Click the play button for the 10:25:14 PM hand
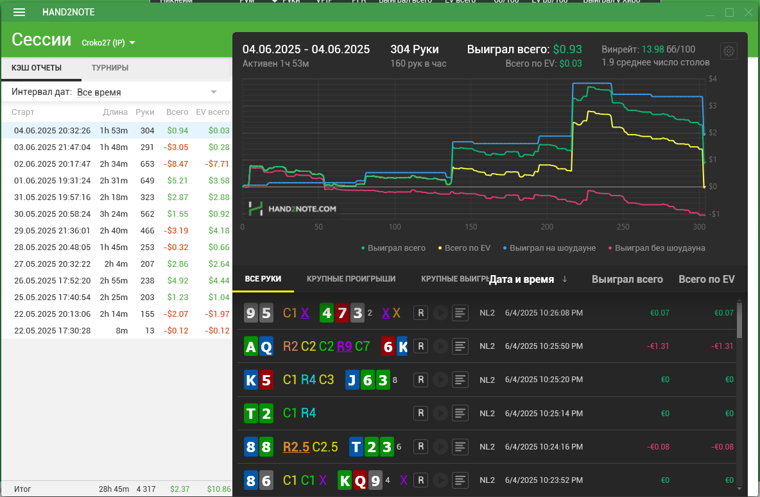Image resolution: width=760 pixels, height=497 pixels. click(x=440, y=413)
